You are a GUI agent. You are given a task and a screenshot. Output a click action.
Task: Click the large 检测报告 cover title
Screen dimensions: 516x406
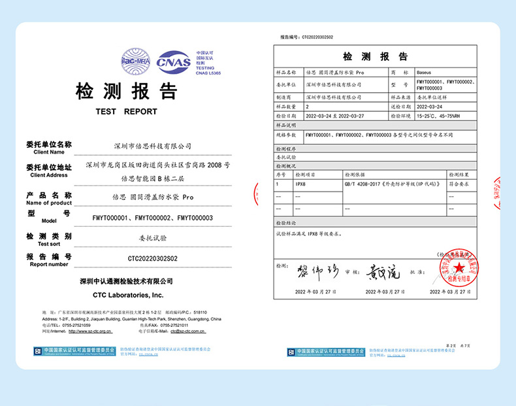(127, 92)
